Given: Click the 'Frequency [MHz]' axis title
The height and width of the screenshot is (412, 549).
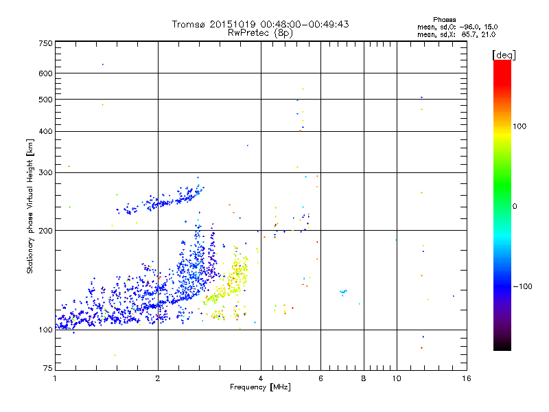Looking at the screenshot, I should pos(260,387).
